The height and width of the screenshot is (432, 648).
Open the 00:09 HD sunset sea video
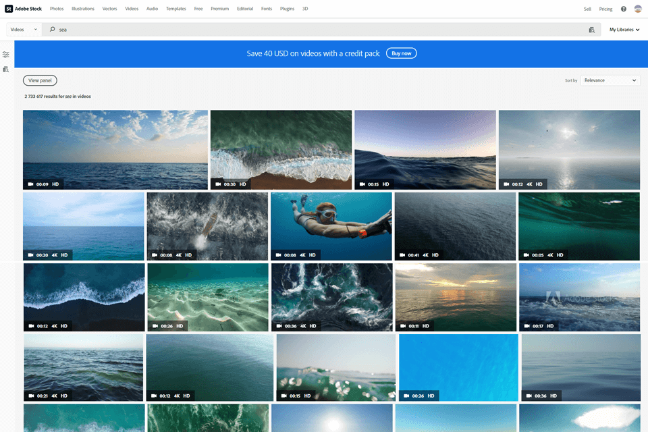pyautogui.click(x=115, y=150)
